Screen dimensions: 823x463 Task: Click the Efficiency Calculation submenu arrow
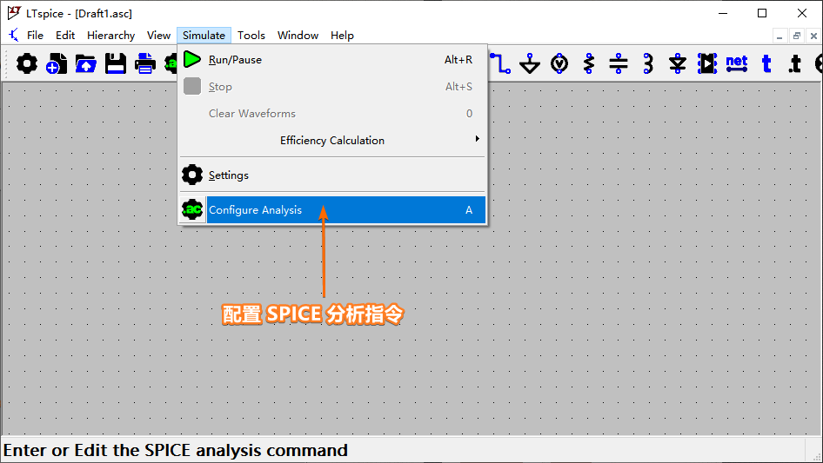[x=477, y=138]
